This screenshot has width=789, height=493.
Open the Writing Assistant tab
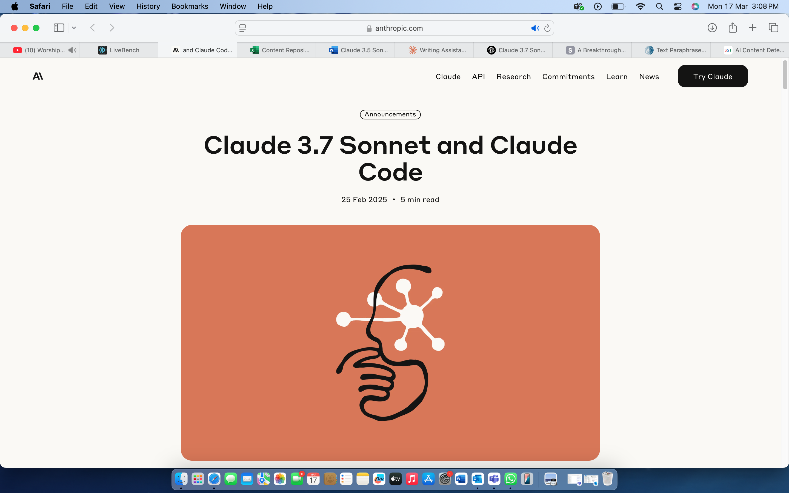pyautogui.click(x=434, y=50)
